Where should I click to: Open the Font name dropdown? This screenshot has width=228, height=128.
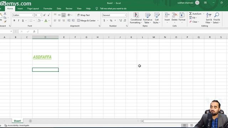click(33, 15)
